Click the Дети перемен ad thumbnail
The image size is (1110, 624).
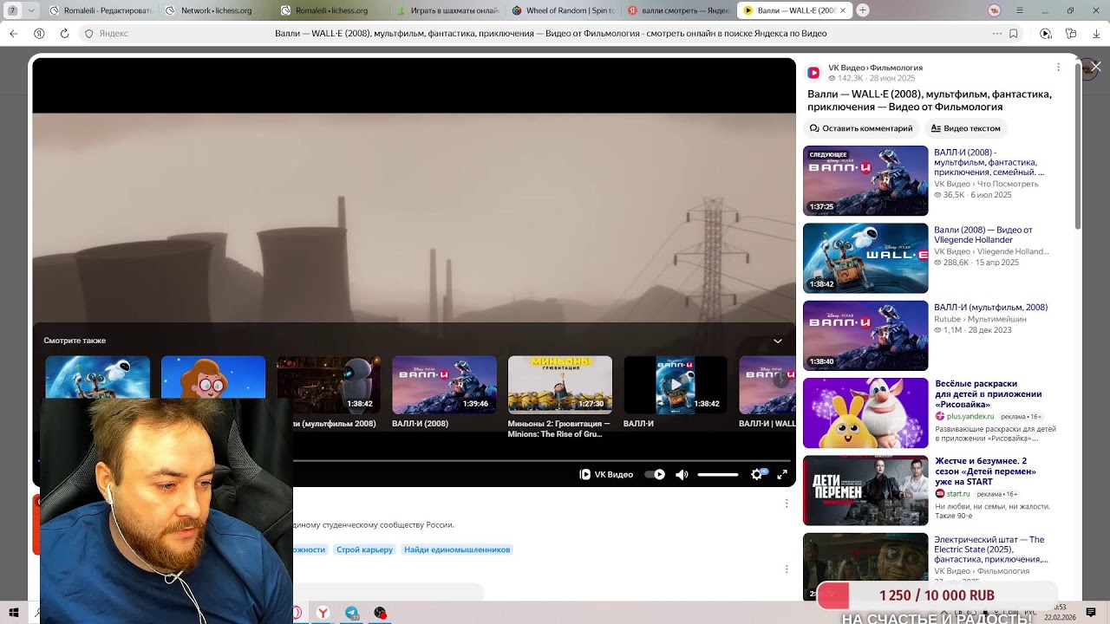pos(865,491)
